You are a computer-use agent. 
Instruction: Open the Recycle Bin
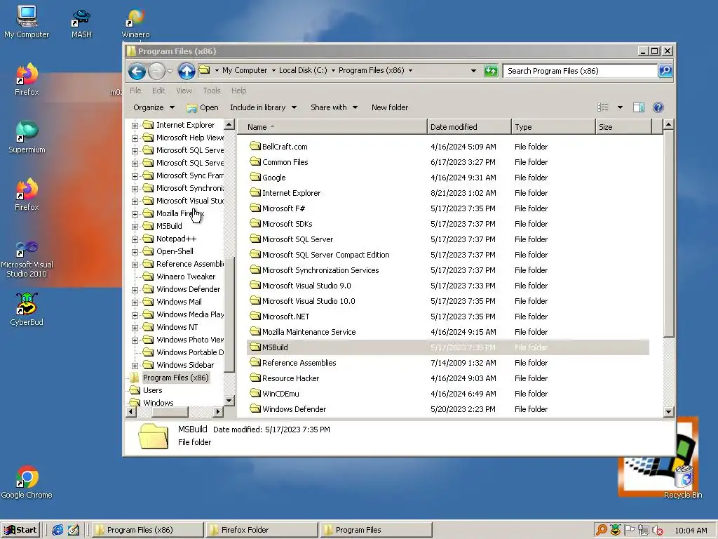pyautogui.click(x=683, y=481)
